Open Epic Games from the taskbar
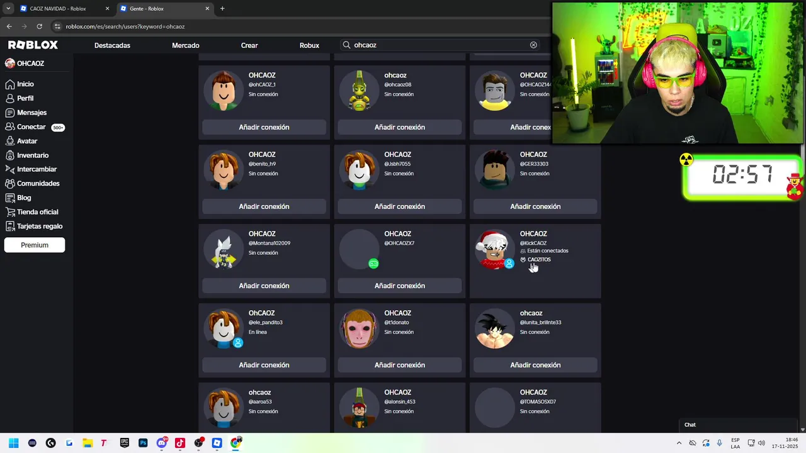Screen dimensions: 806x453 point(125,443)
